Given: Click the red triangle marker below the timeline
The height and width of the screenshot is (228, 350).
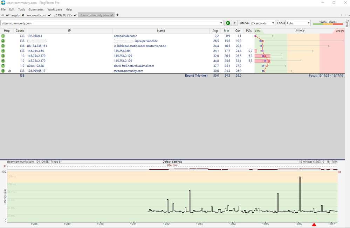Looking at the screenshot, I should (x=314, y=225).
